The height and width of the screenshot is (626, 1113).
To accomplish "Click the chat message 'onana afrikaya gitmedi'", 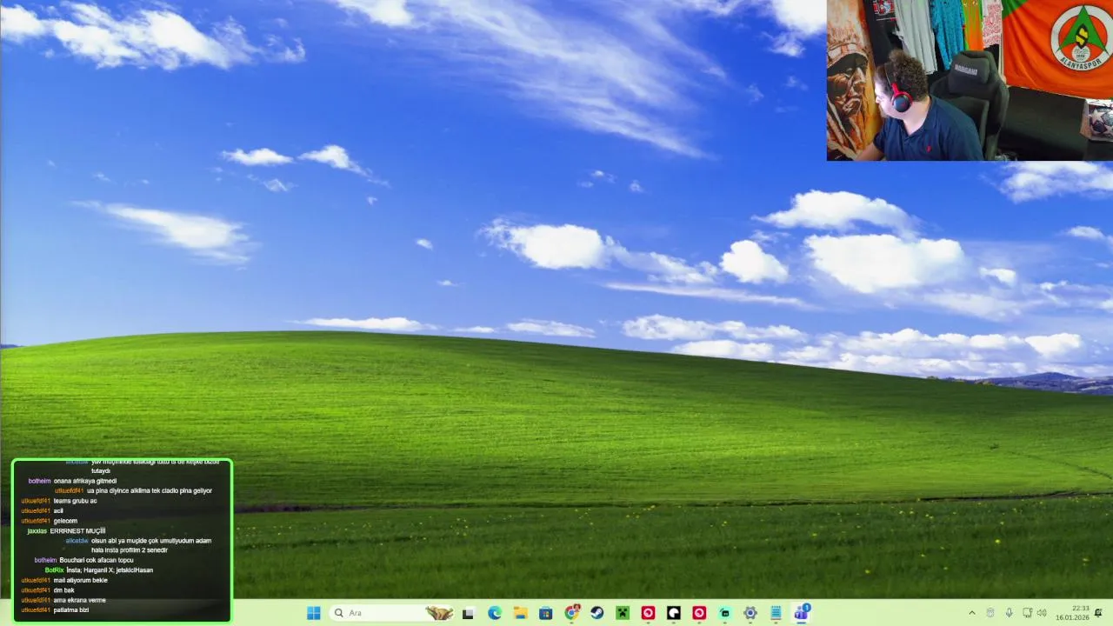I will click(85, 481).
